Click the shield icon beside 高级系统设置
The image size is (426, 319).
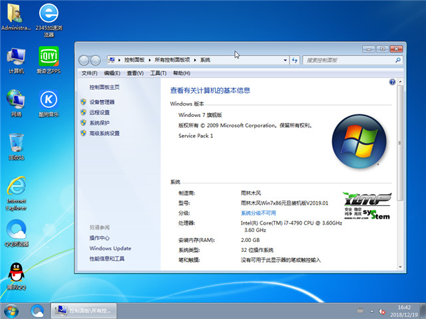click(x=83, y=133)
